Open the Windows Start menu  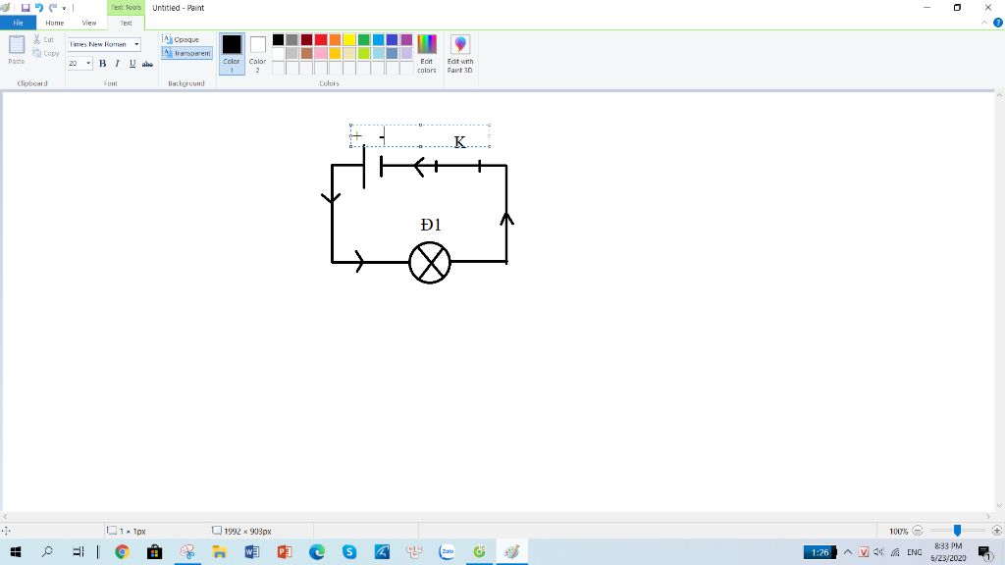(16, 551)
